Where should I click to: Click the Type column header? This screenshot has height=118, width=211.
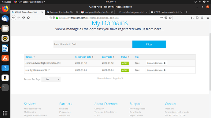click(x=137, y=57)
